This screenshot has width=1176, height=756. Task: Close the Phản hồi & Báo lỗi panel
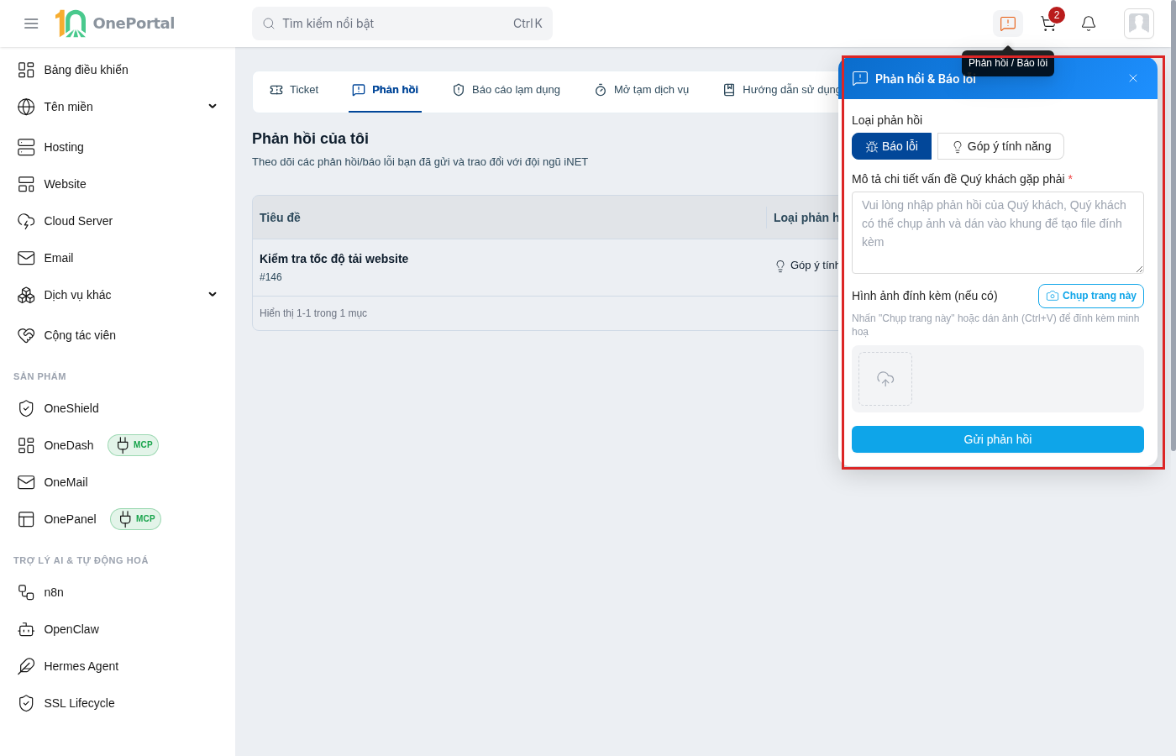tap(1133, 78)
